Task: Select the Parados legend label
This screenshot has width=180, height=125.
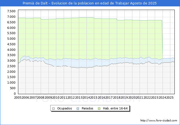Action: (87, 108)
